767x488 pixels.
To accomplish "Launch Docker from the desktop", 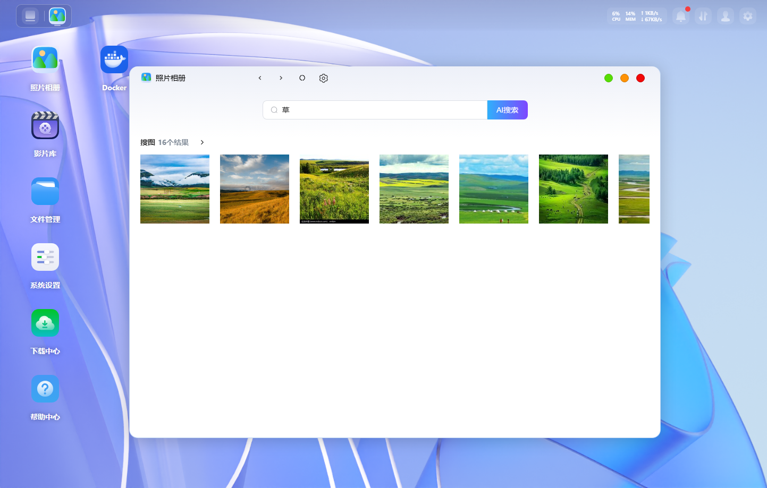I will pos(114,59).
